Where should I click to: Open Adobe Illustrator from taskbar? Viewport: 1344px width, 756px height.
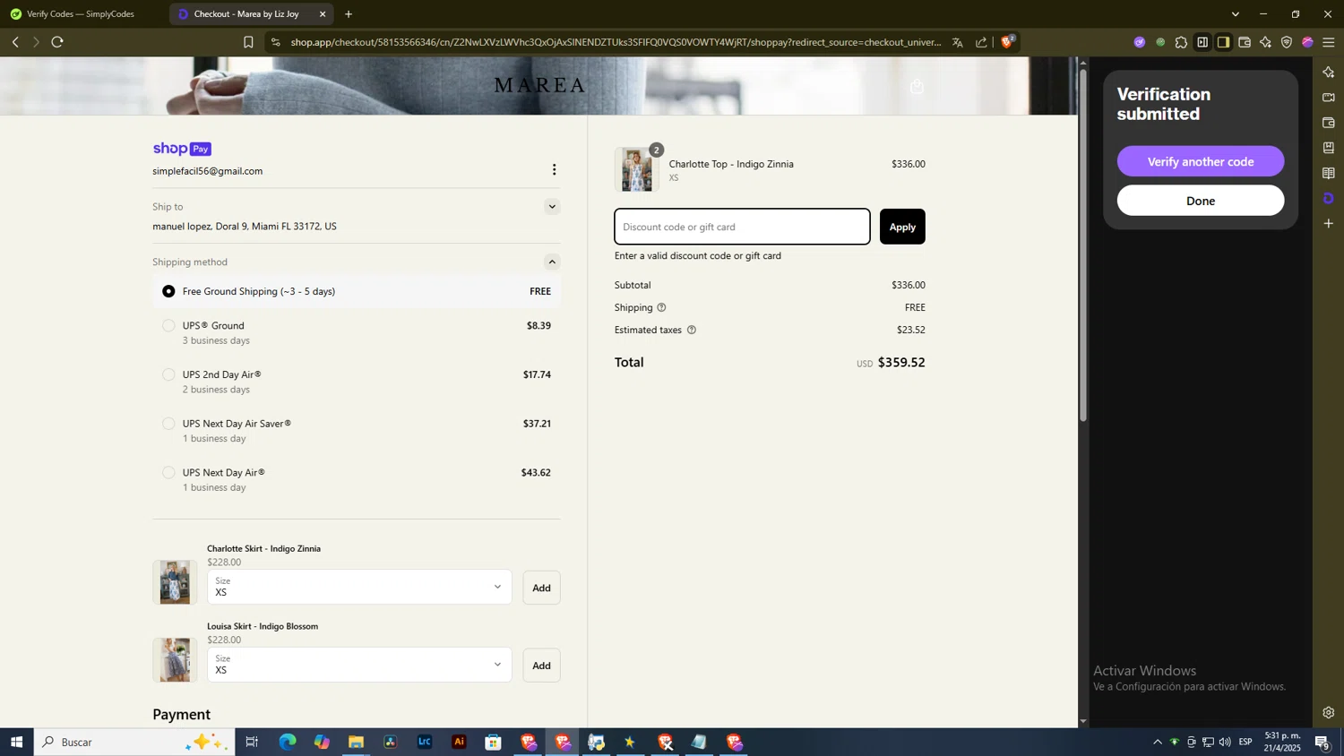point(459,742)
